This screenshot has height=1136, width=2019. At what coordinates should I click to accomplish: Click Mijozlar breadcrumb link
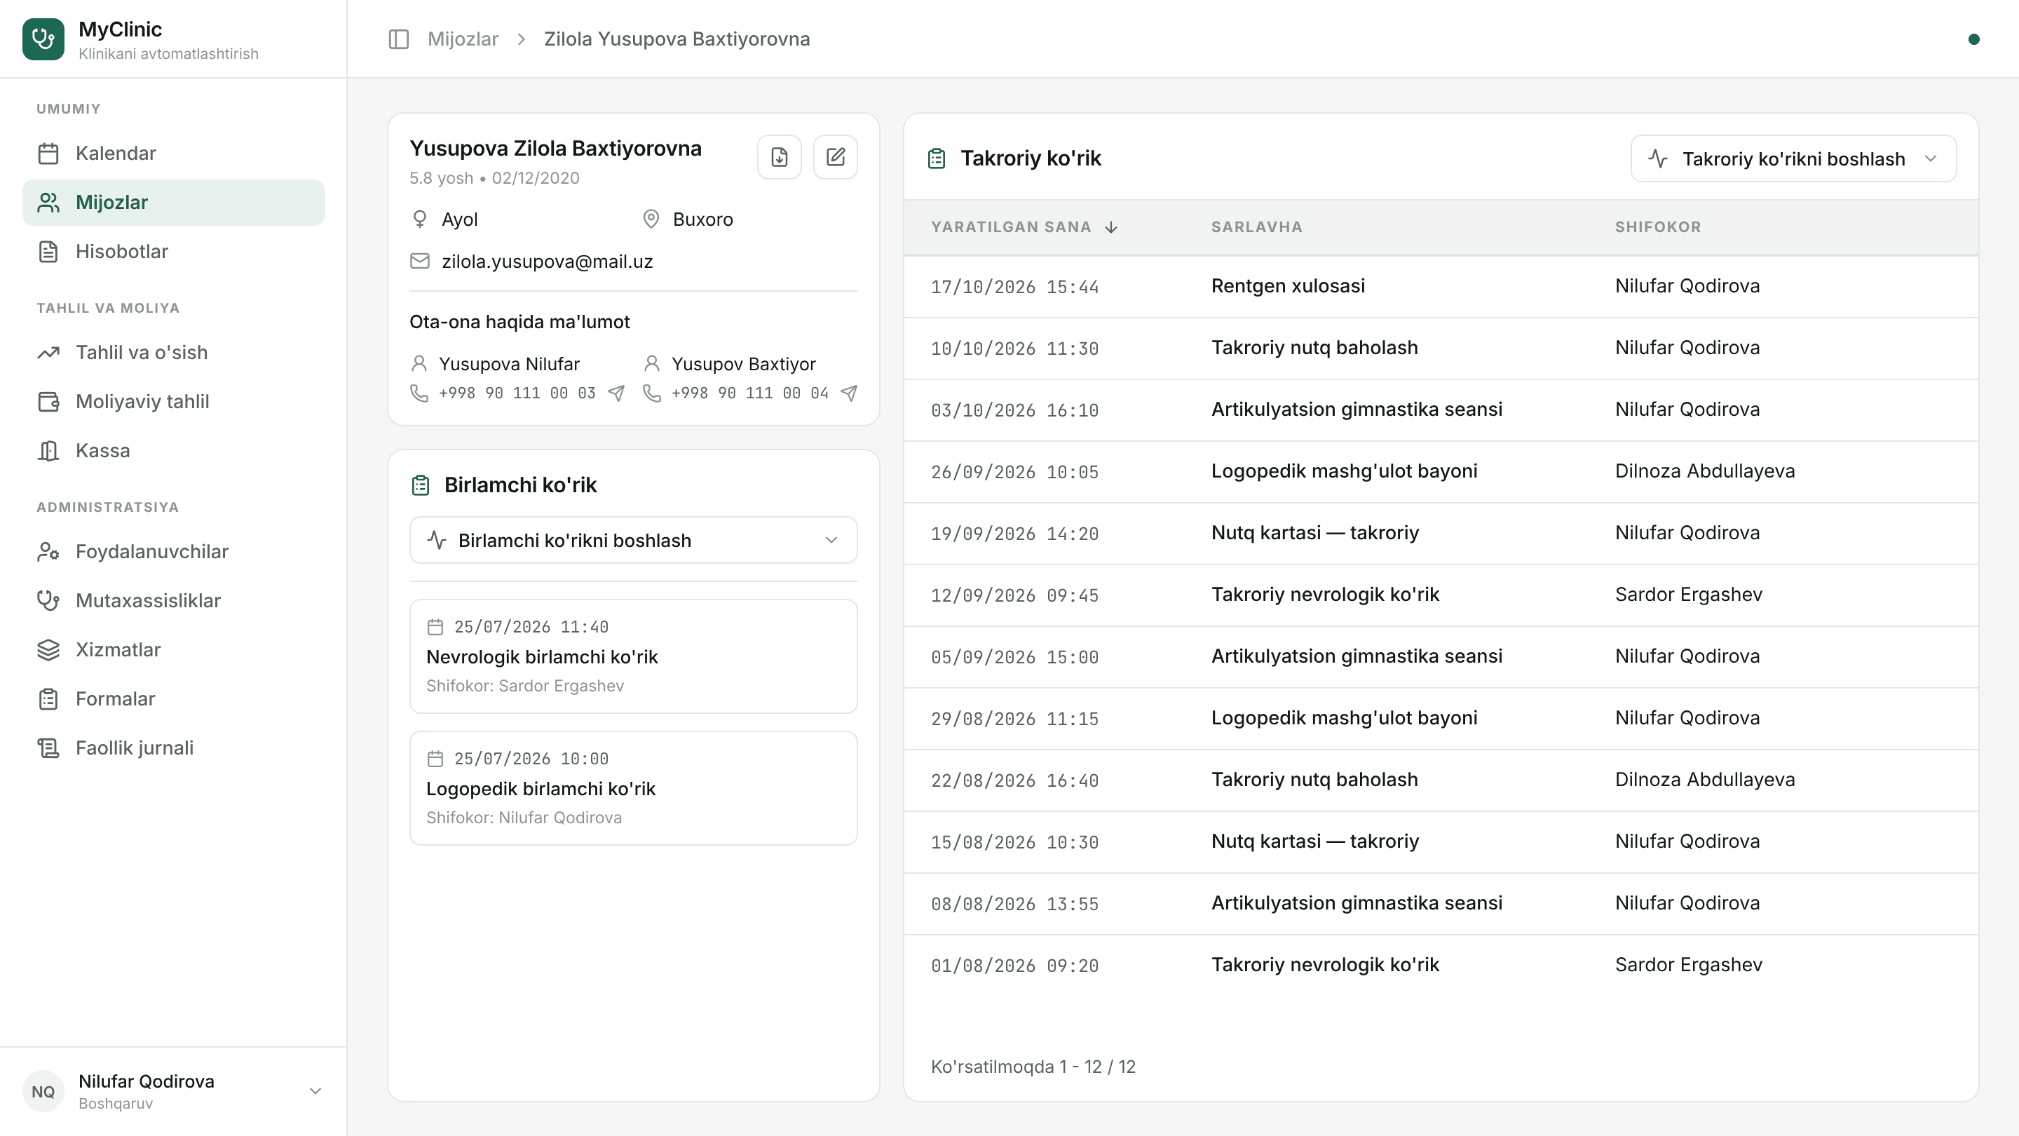point(463,39)
